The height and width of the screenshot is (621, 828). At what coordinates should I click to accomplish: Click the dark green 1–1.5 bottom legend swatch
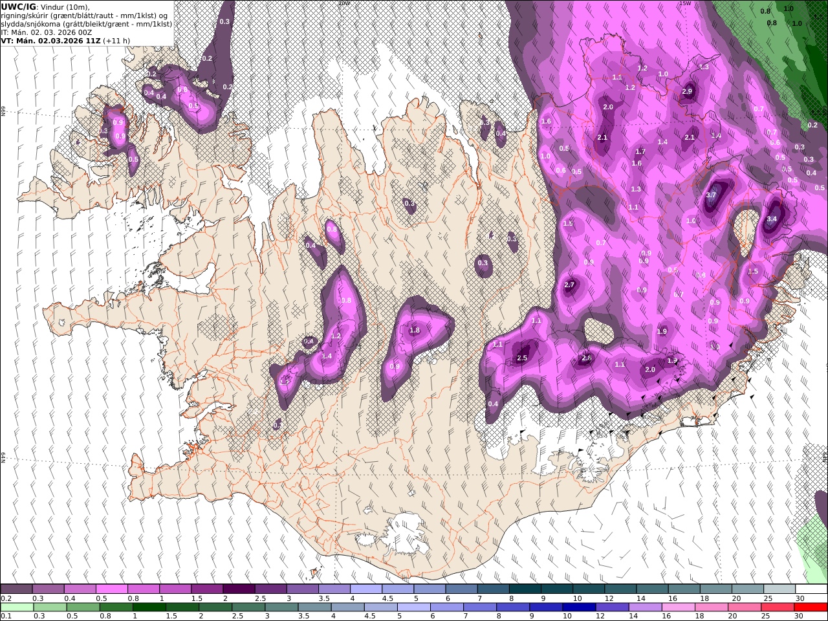click(x=151, y=607)
